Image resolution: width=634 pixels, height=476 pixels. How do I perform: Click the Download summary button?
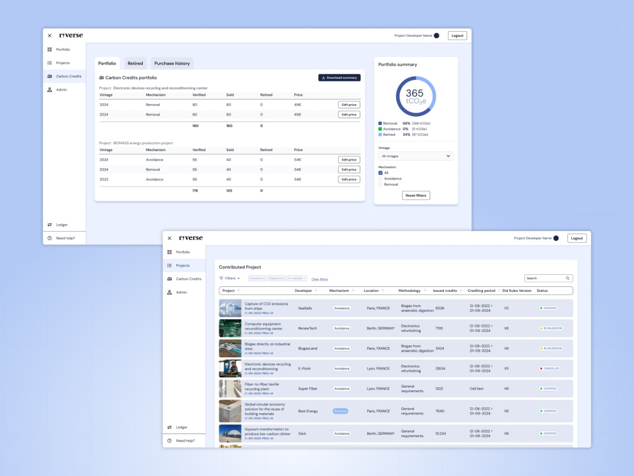coord(339,77)
